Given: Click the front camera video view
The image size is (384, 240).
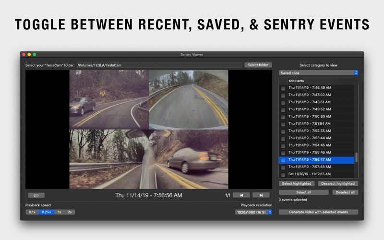Looking at the screenshot, I should coord(109,100).
